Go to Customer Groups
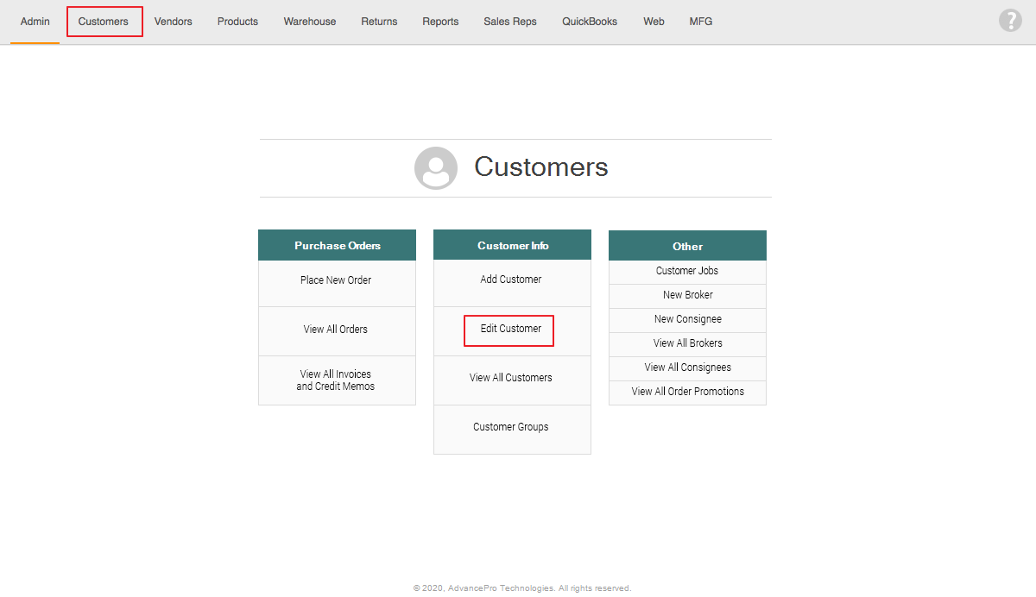The width and height of the screenshot is (1036, 597). [511, 427]
